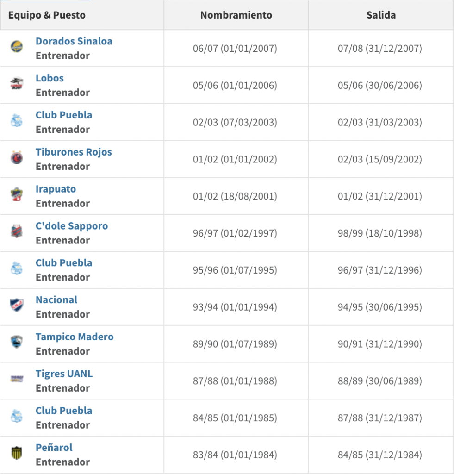Open the Irapuato club page link

click(56, 189)
